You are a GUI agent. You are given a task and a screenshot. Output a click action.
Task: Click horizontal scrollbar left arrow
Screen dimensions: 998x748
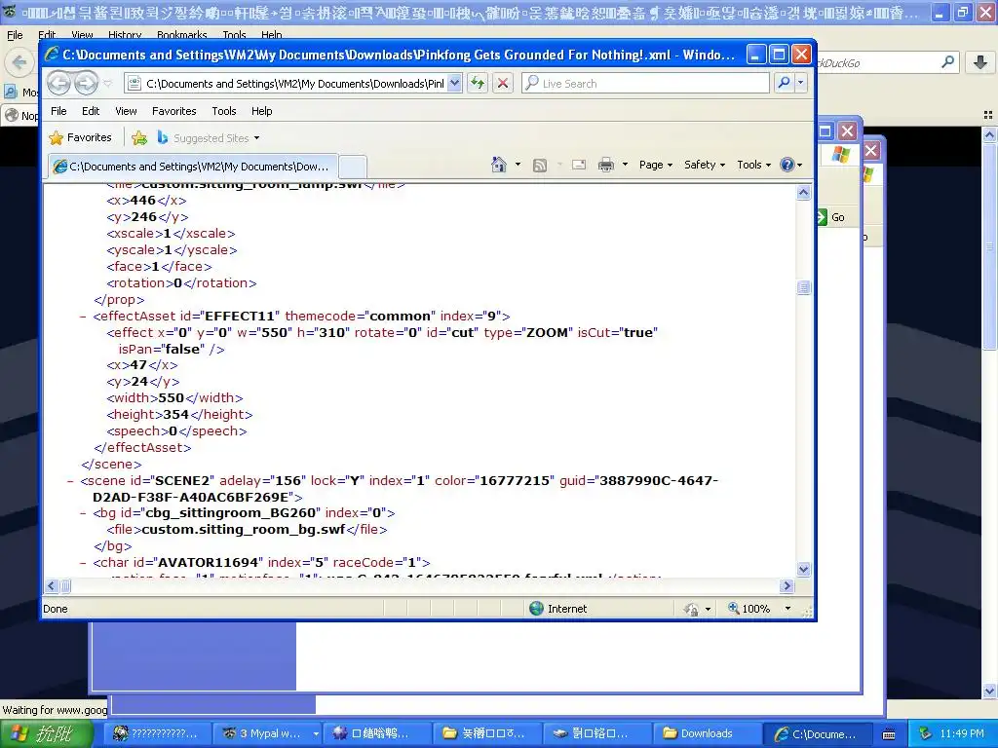(x=53, y=585)
